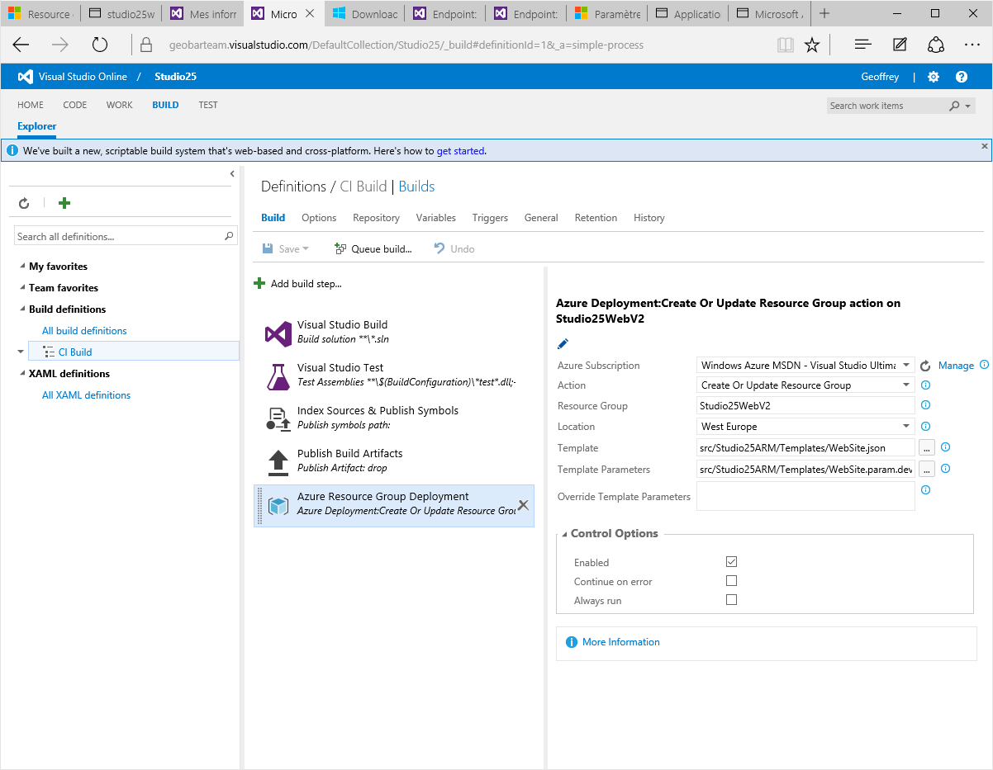Check the Always run checkbox
The width and height of the screenshot is (993, 770).
(x=731, y=600)
